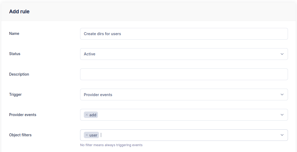The image size is (297, 152).
Task: Remove the 'user' object filter tag
Action: pos(86,135)
